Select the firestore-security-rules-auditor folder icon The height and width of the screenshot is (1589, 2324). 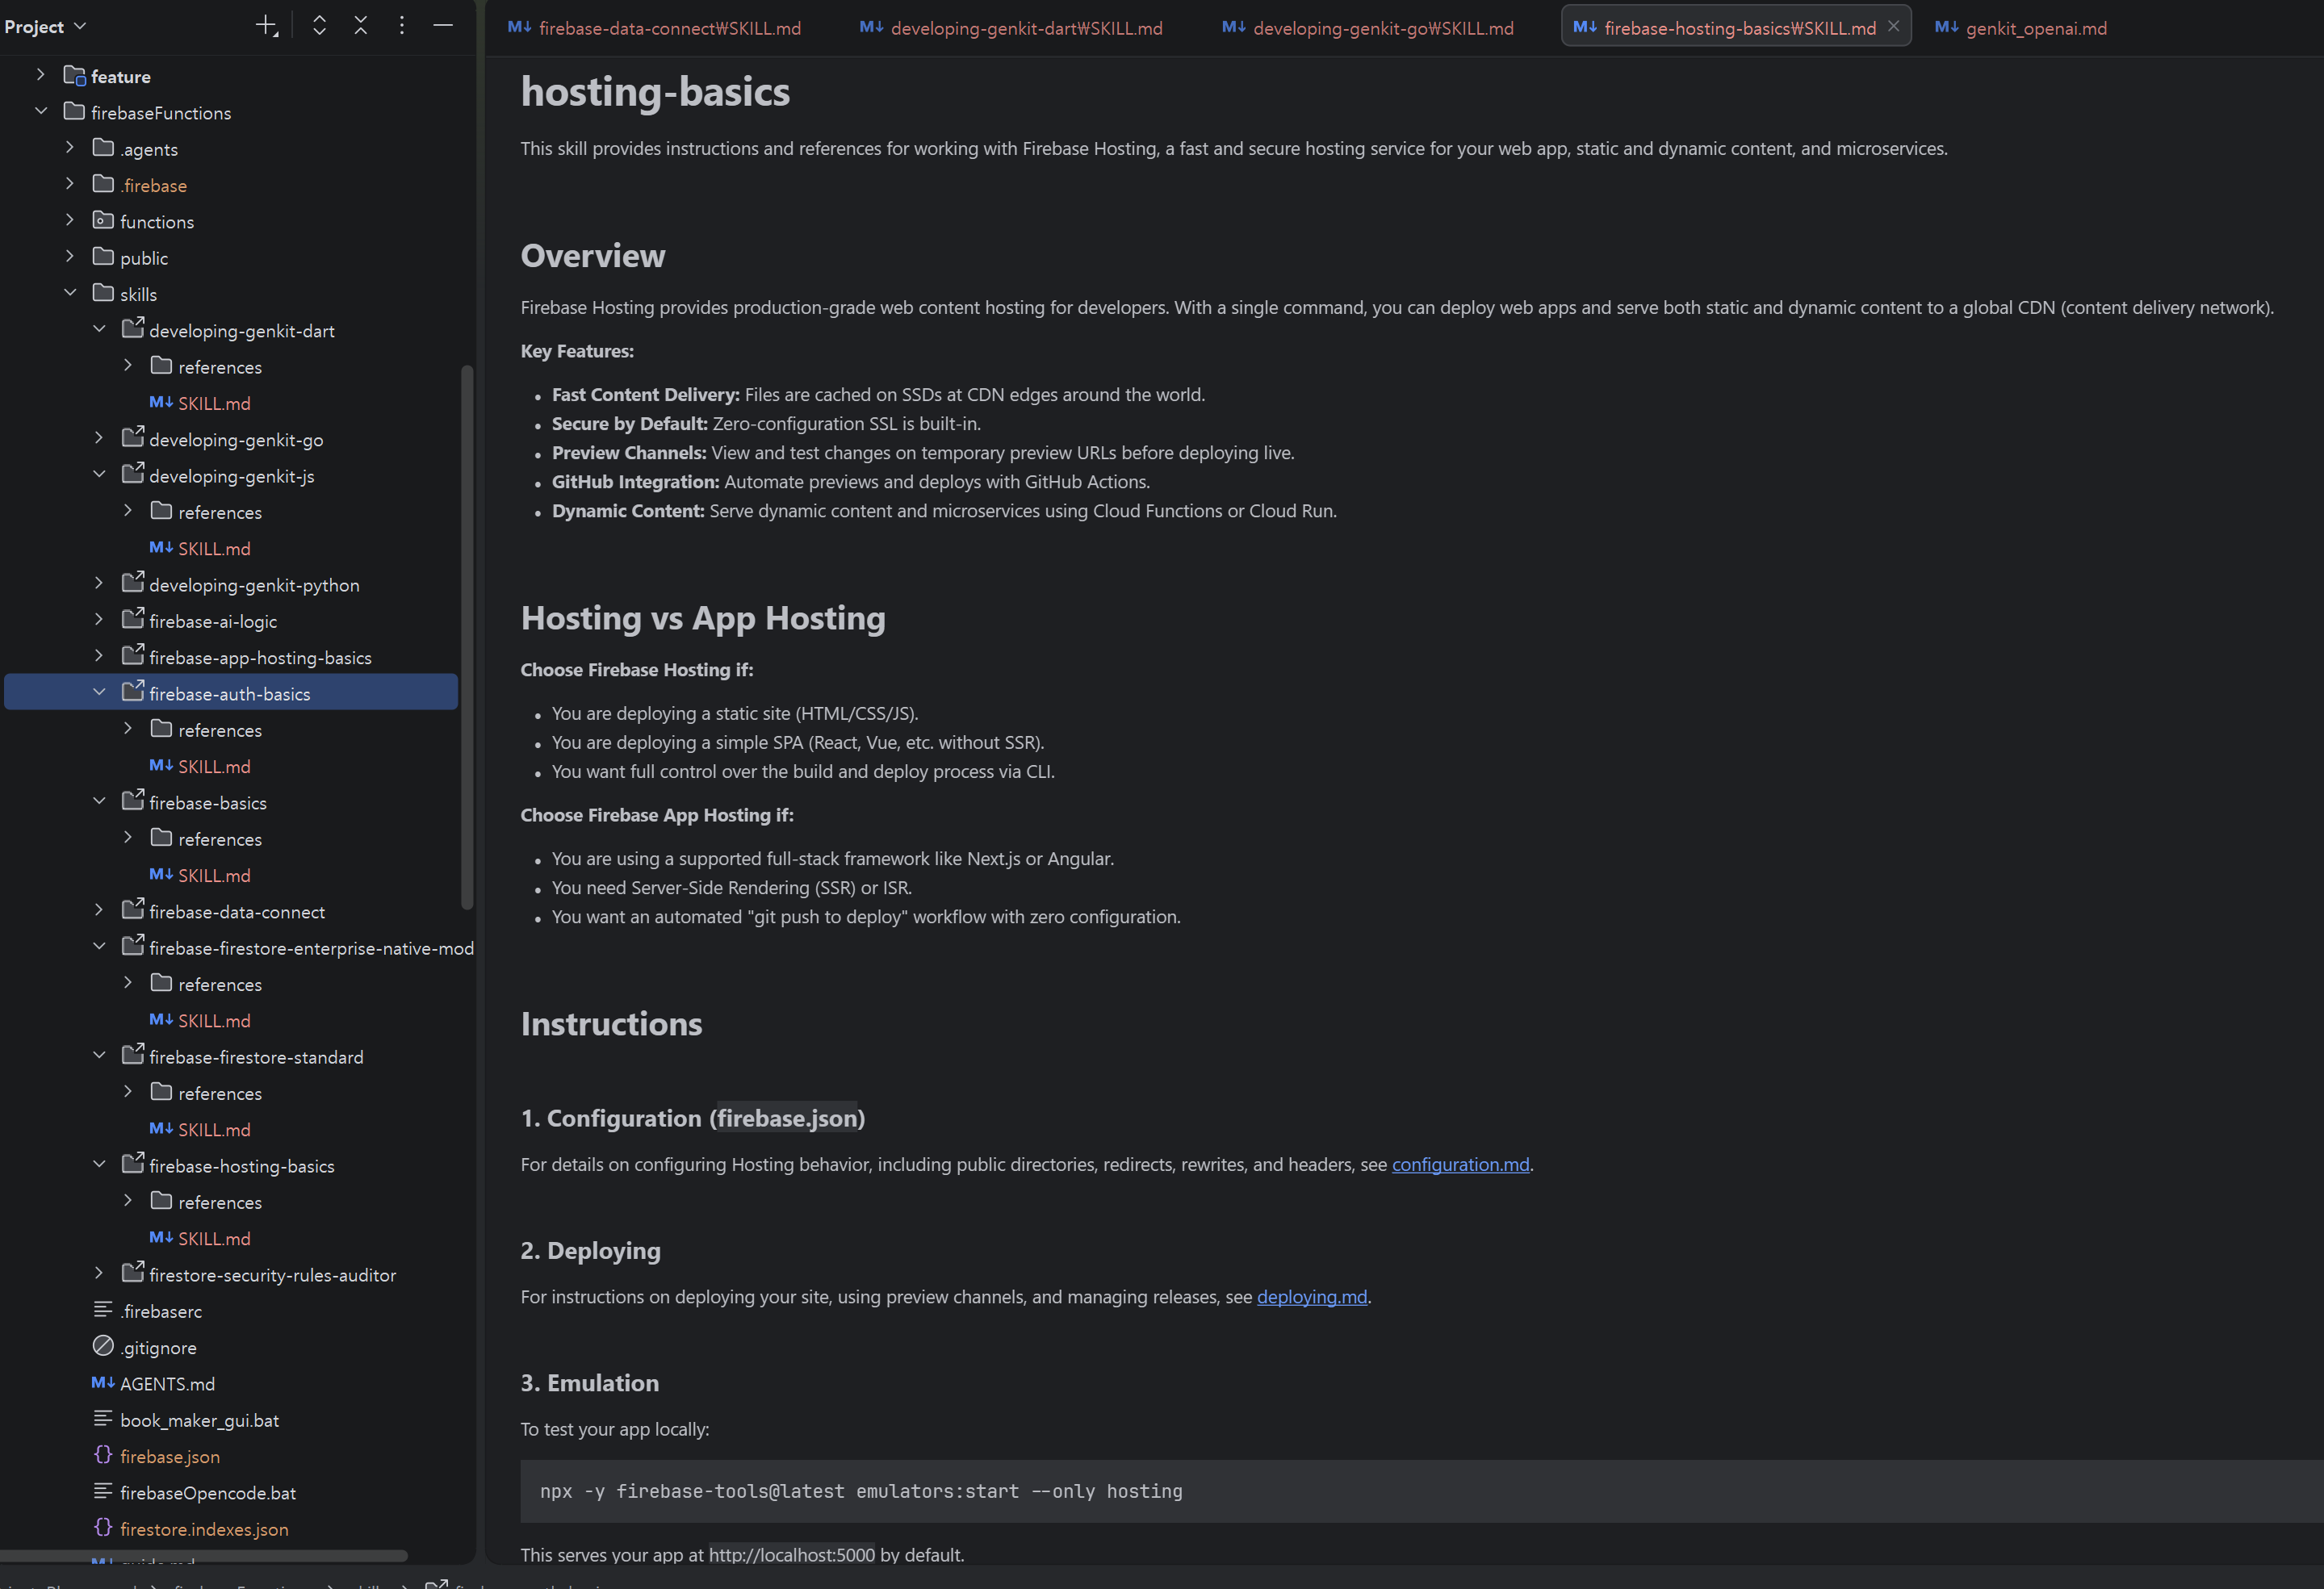point(133,1272)
